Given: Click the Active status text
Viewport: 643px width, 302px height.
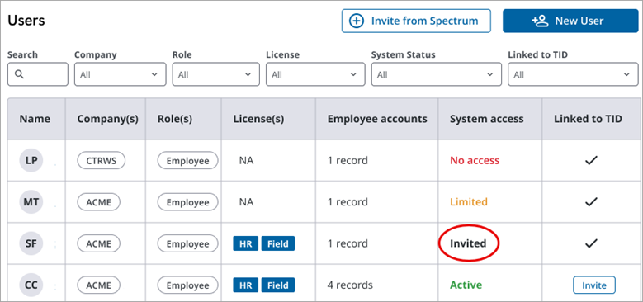Looking at the screenshot, I should tap(466, 285).
